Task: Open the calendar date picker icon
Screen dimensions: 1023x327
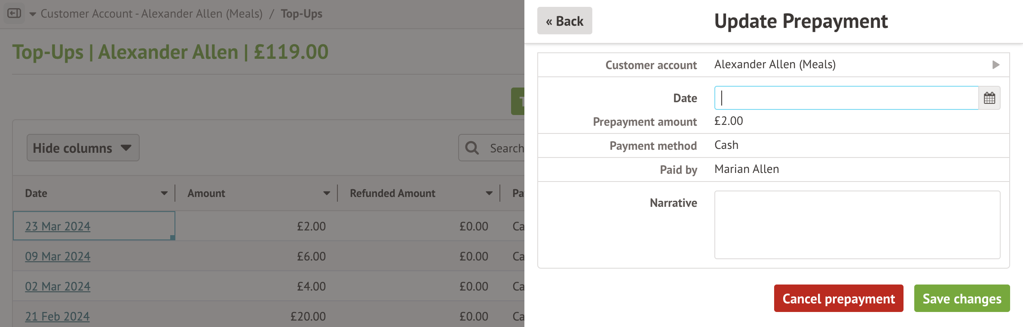Action: (989, 98)
